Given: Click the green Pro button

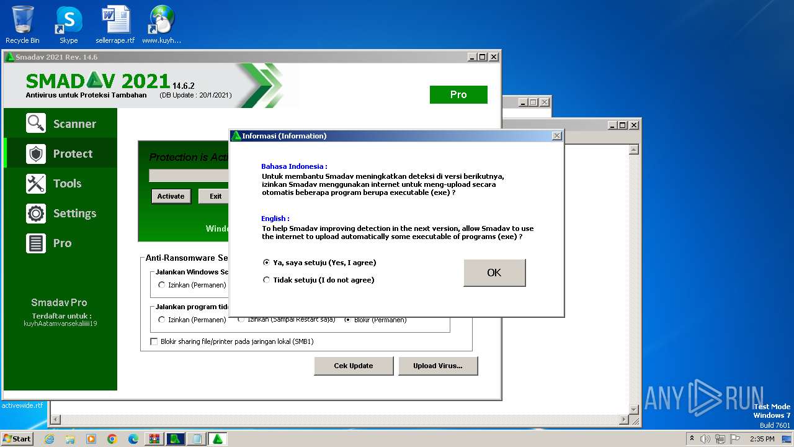Looking at the screenshot, I should pos(458,94).
